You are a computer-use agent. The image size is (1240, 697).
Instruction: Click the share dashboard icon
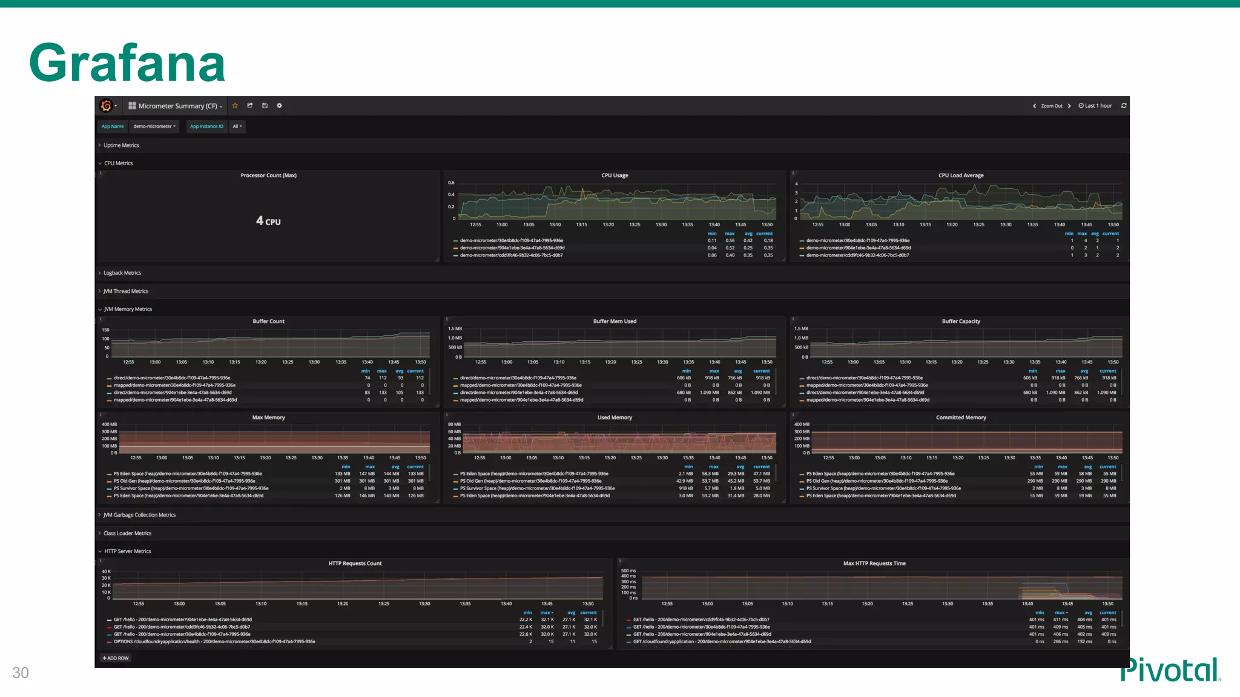coord(249,106)
